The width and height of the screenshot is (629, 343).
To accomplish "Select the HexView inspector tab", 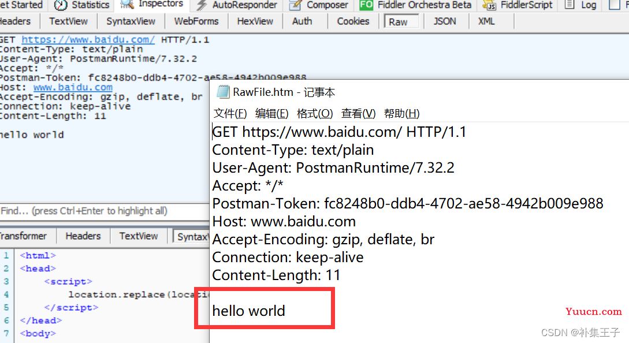I will 255,21.
